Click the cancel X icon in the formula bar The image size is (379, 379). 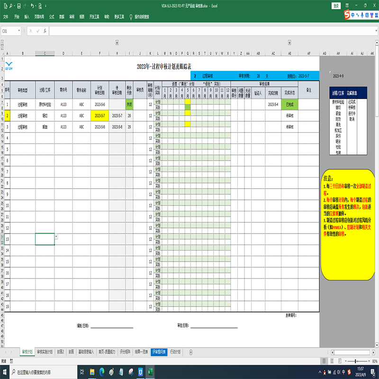(x=31, y=31)
